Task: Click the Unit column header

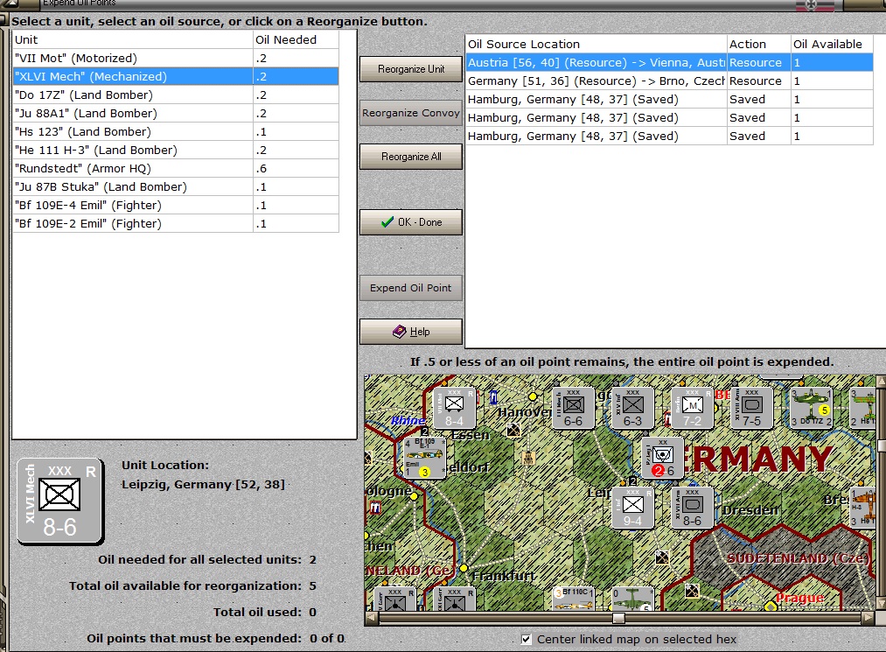Action: [x=133, y=39]
